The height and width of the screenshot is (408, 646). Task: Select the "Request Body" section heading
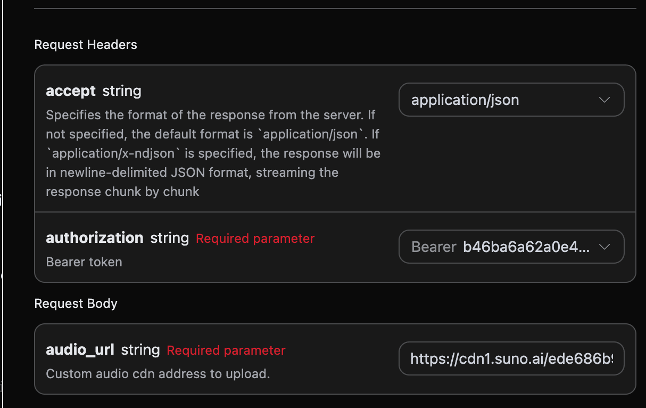tap(76, 304)
